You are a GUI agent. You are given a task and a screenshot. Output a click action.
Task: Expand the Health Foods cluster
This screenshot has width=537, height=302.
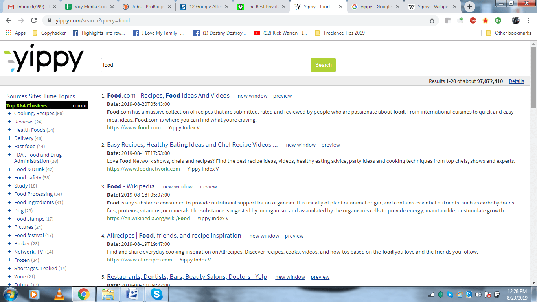click(x=9, y=130)
